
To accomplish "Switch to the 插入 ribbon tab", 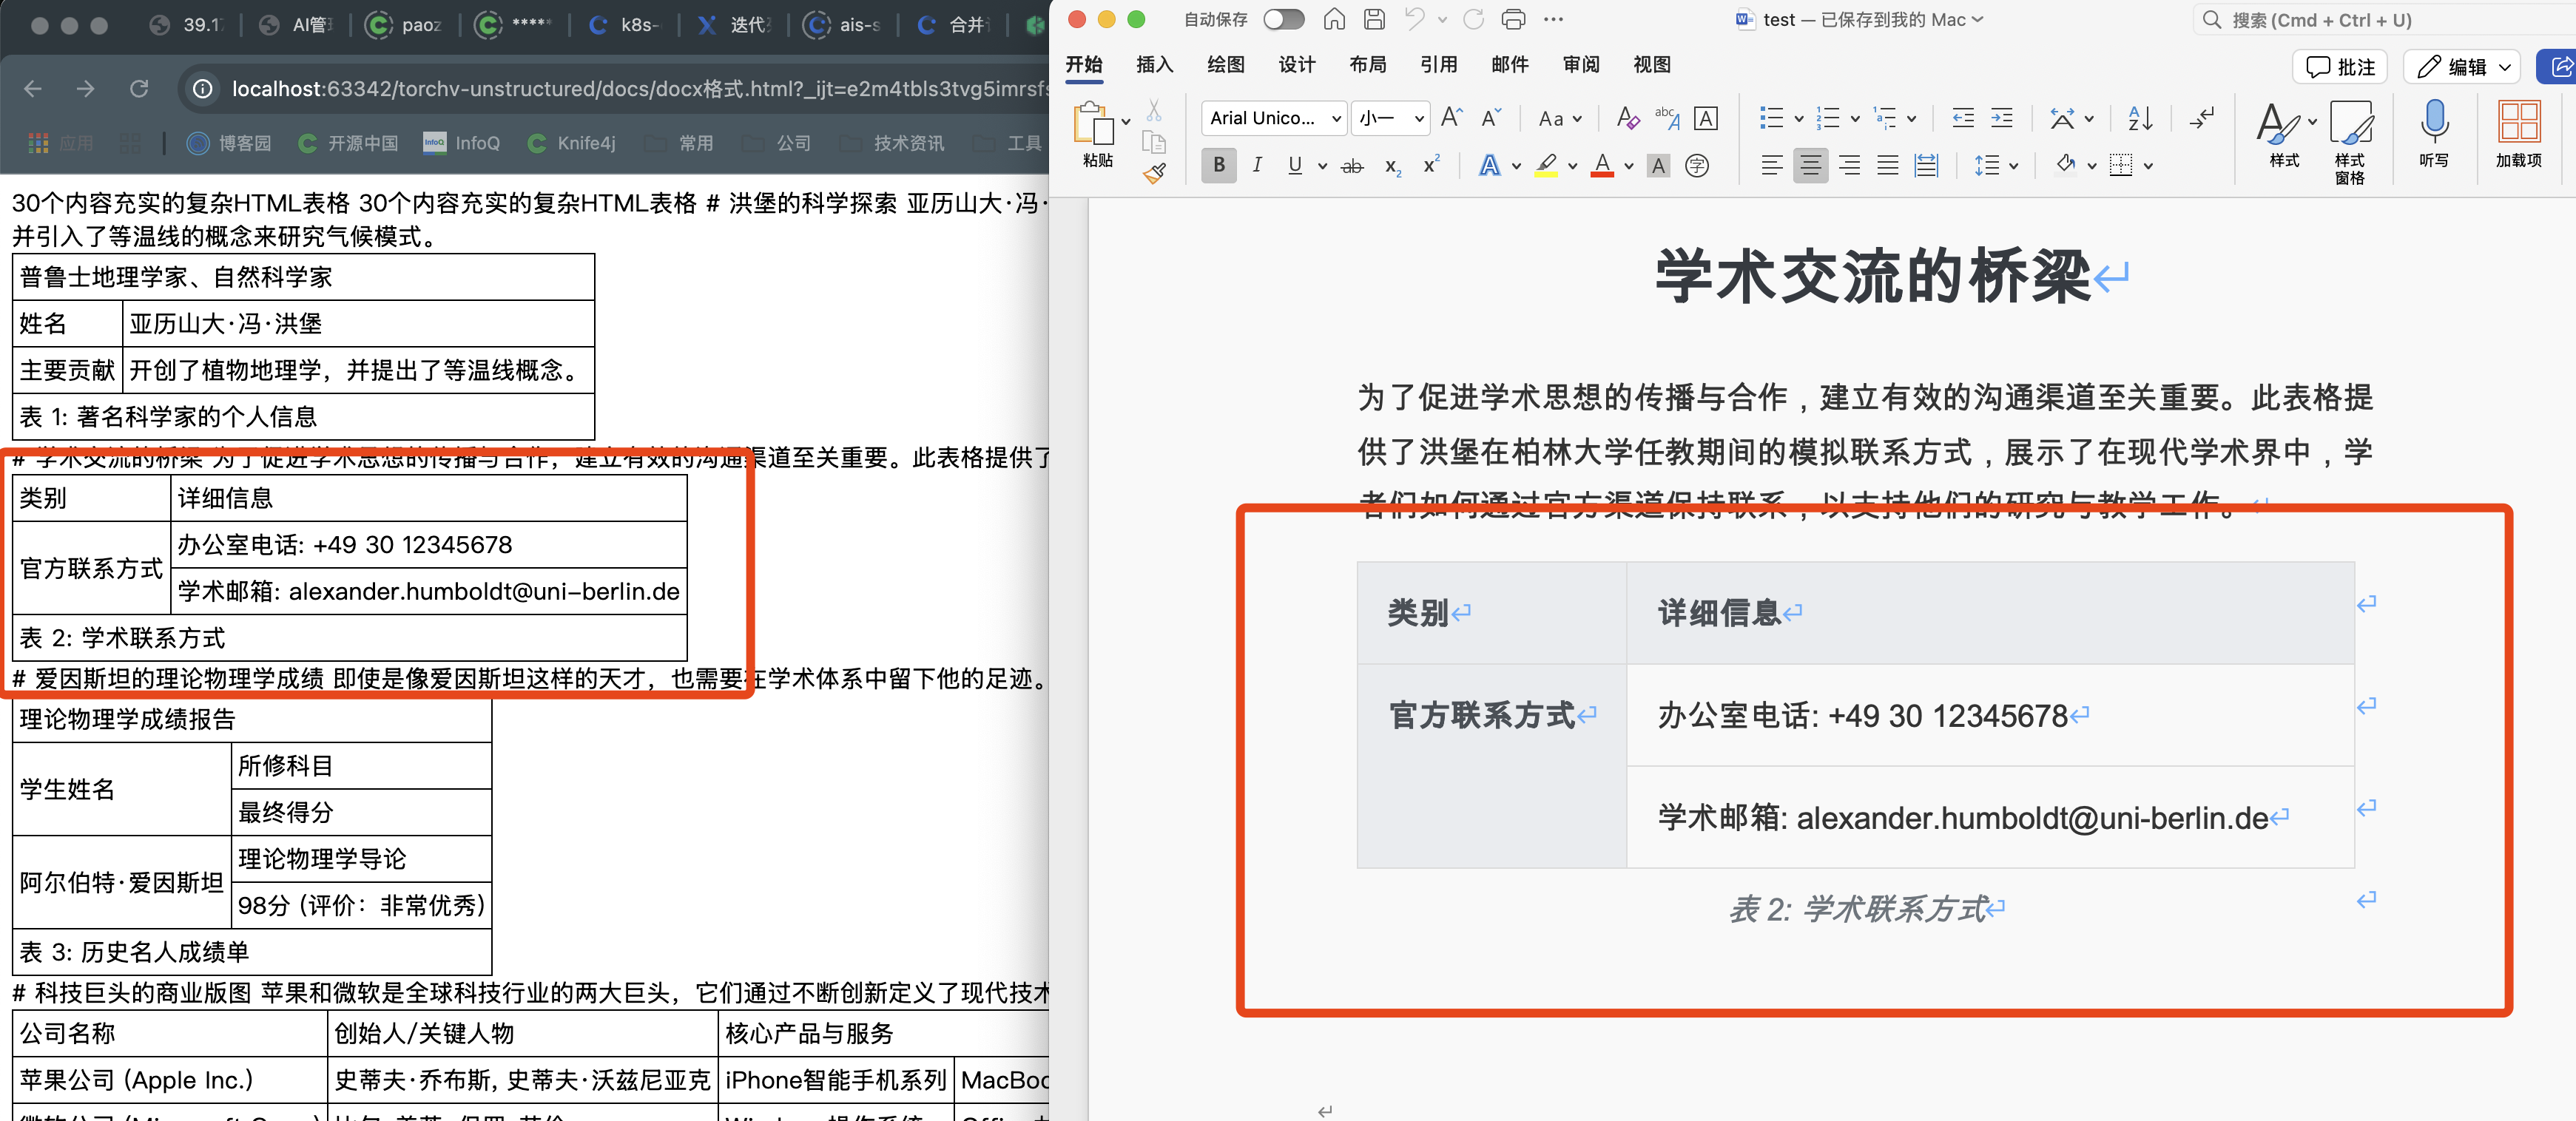I will (x=1154, y=64).
